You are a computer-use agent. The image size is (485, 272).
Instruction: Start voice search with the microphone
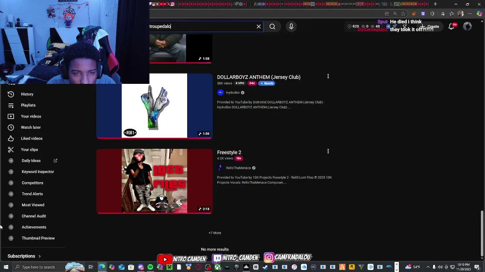click(291, 26)
